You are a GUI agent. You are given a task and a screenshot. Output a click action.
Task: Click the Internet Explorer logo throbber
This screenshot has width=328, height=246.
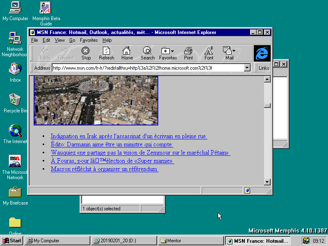(262, 53)
